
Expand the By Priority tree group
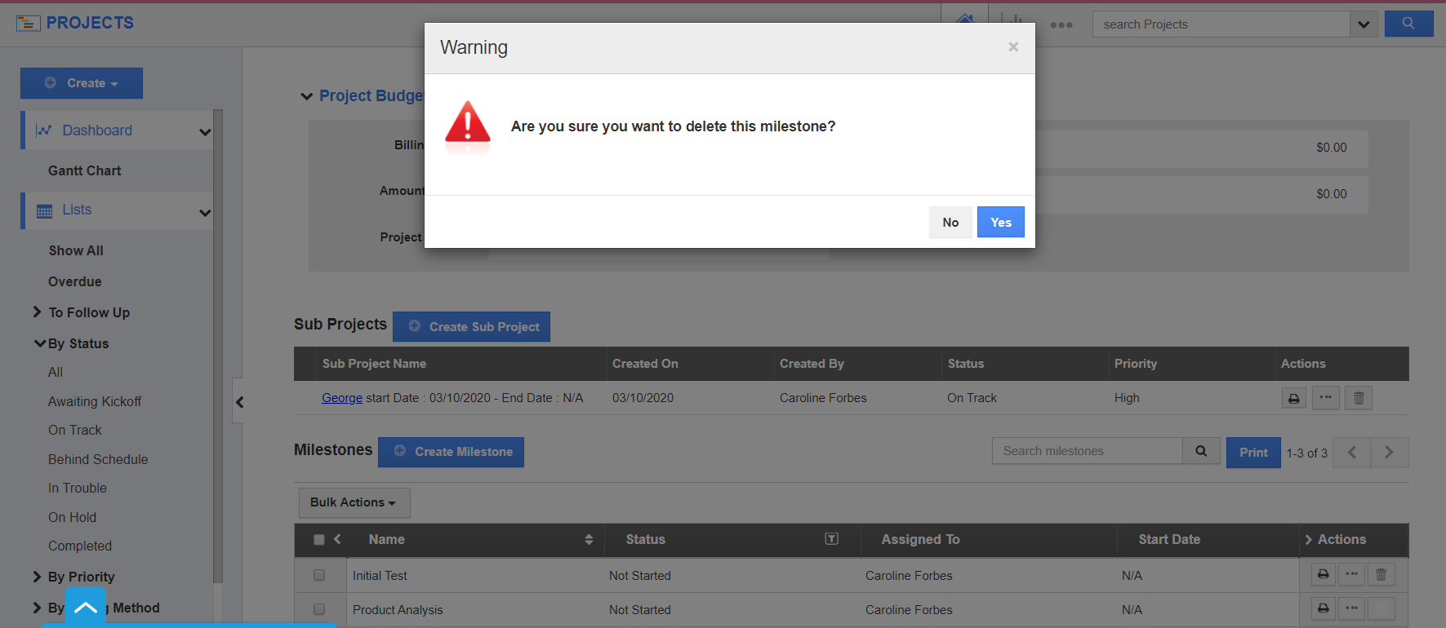tap(37, 577)
